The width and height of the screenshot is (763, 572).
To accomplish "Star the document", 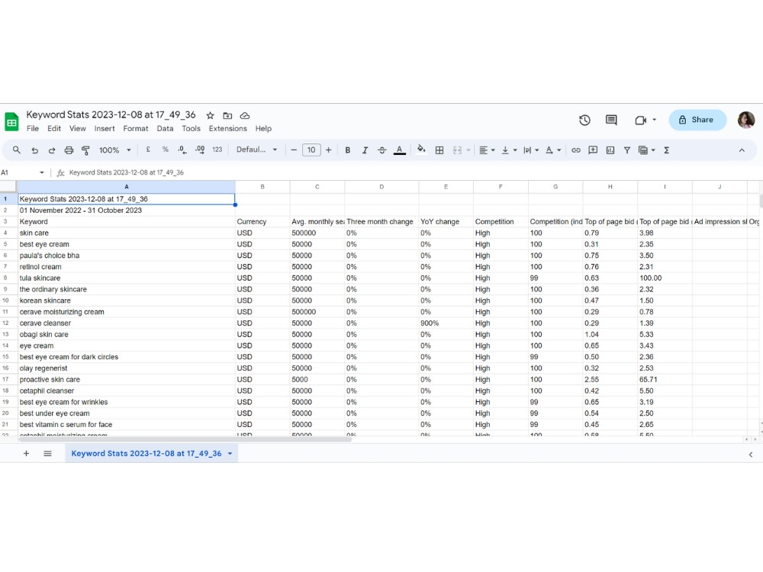I will pyautogui.click(x=211, y=115).
